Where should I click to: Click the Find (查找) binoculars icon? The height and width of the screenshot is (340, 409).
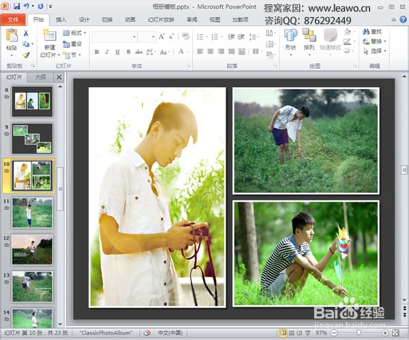click(x=366, y=32)
